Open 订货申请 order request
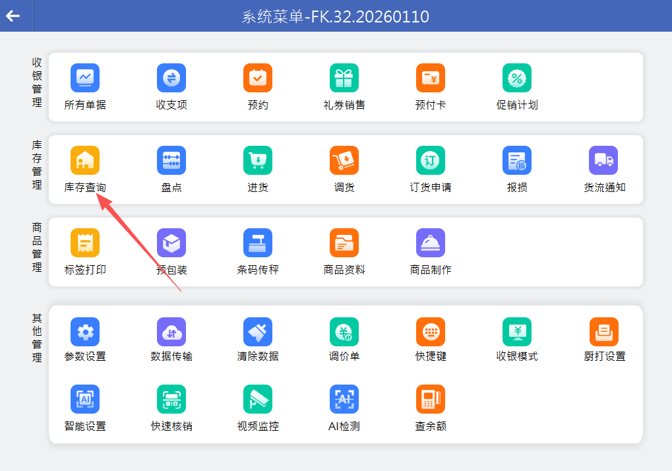 [431, 161]
